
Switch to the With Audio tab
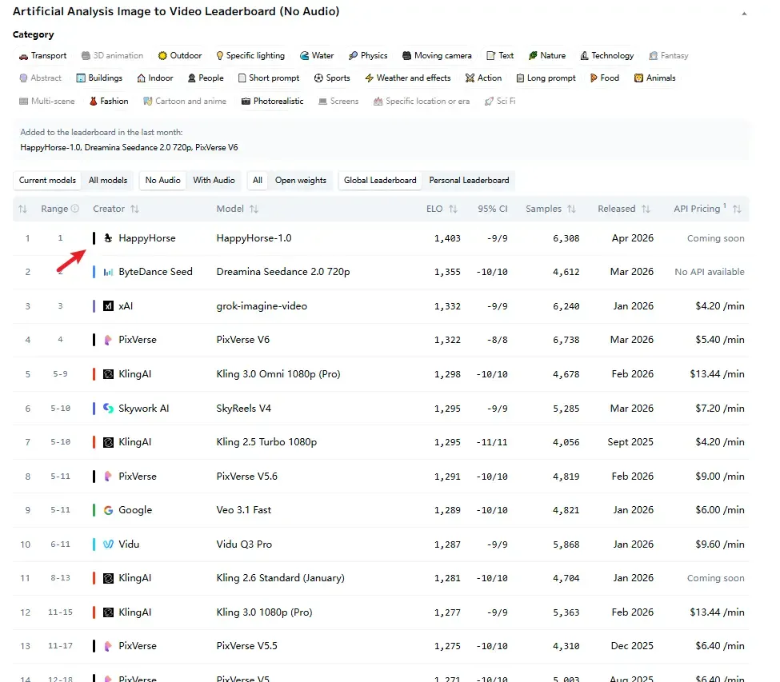[x=214, y=181]
